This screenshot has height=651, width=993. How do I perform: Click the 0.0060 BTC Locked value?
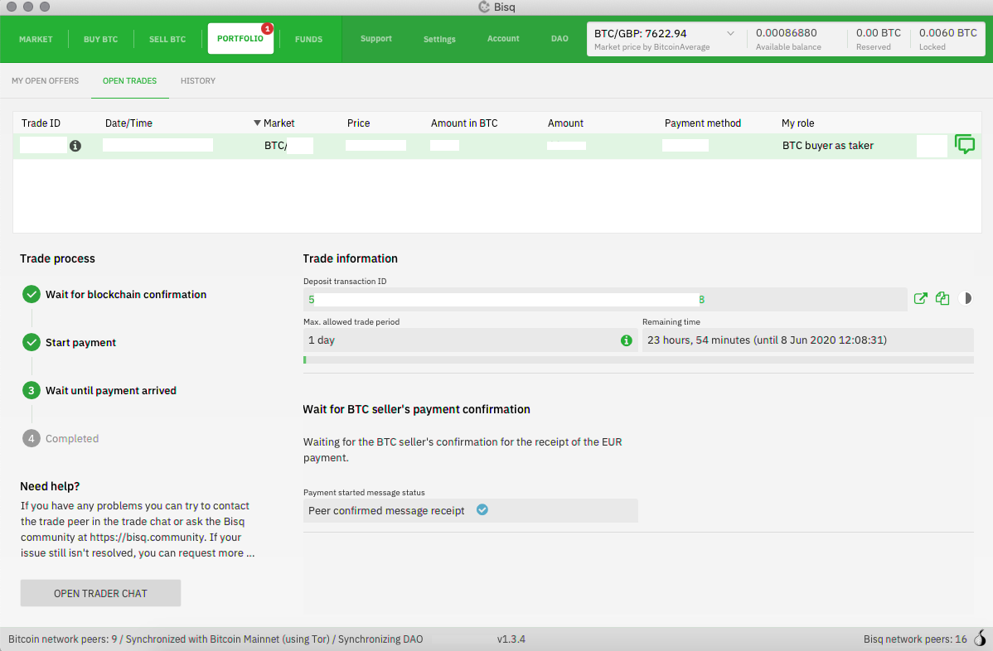coord(948,33)
